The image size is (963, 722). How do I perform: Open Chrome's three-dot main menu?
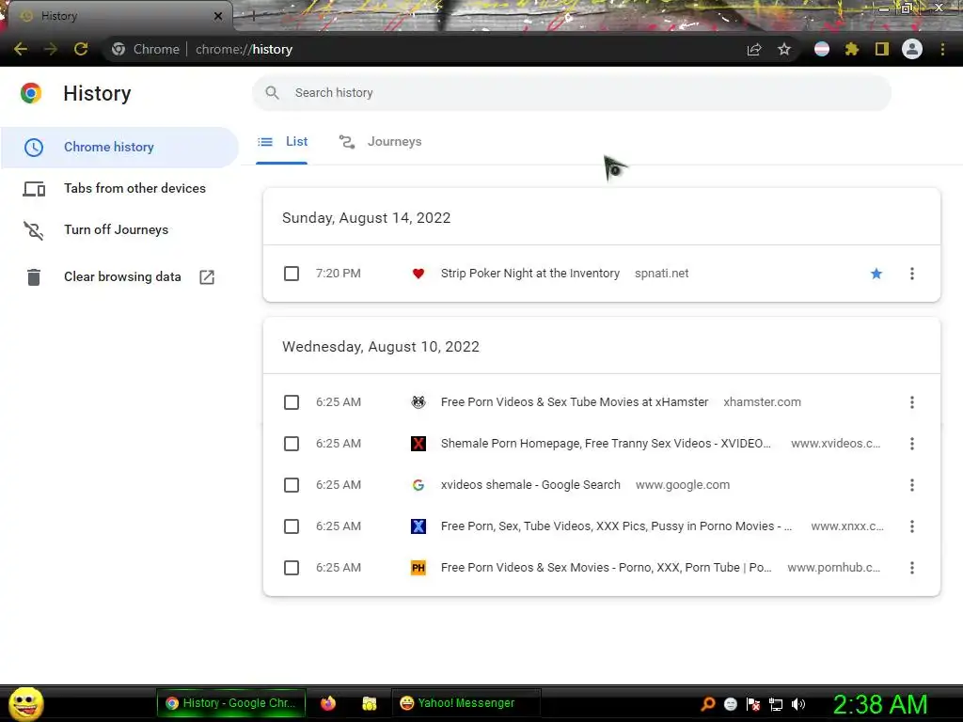click(x=942, y=49)
